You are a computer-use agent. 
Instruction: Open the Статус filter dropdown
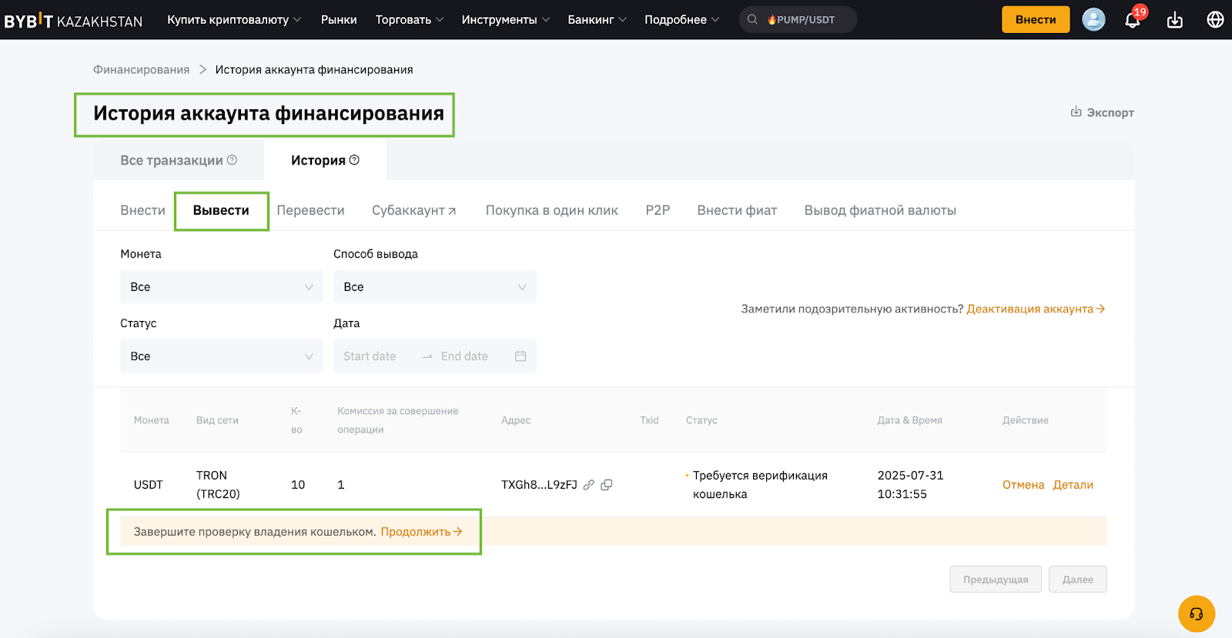tap(221, 356)
